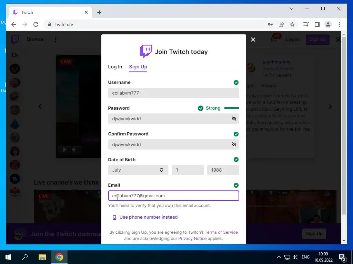Click the blue drop channel avatar in sidebar
Screen dimensions: 353x264
(x=15, y=124)
